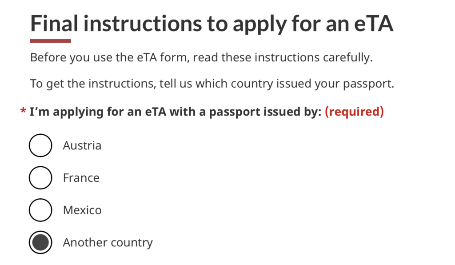Click the "France" option label
The height and width of the screenshot is (265, 455).
click(81, 178)
